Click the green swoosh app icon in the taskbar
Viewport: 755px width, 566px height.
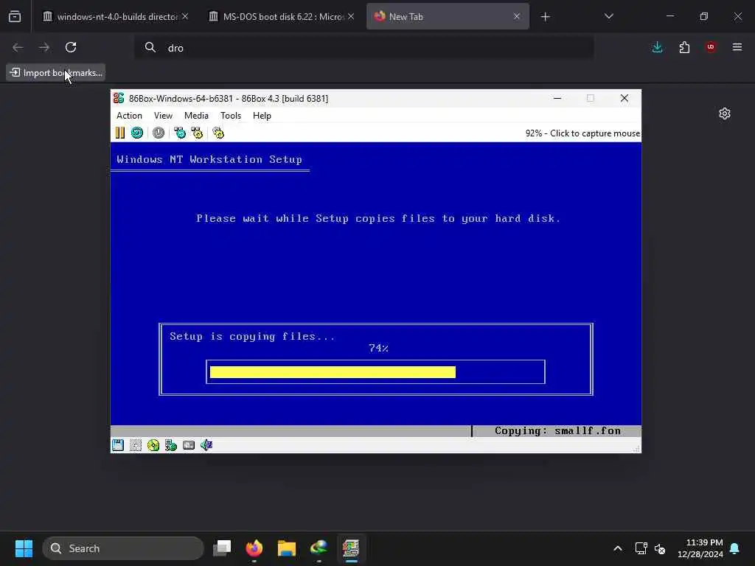319,548
